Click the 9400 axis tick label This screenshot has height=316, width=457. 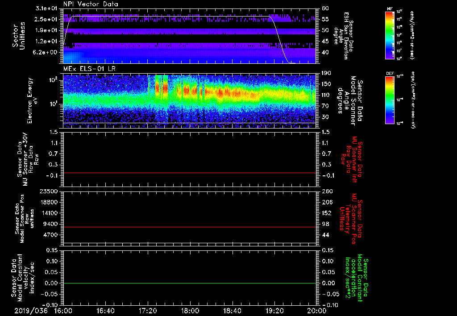point(51,224)
